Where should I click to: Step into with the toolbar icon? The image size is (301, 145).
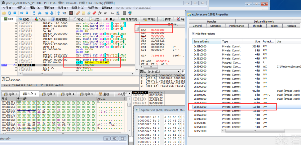(34, 13)
